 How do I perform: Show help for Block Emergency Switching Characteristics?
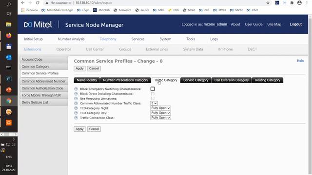coord(76,89)
